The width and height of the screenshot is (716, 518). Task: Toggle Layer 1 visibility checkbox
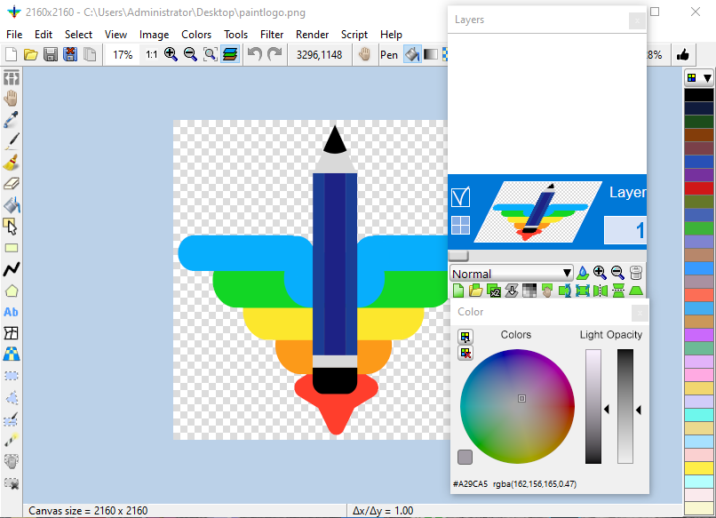point(460,195)
